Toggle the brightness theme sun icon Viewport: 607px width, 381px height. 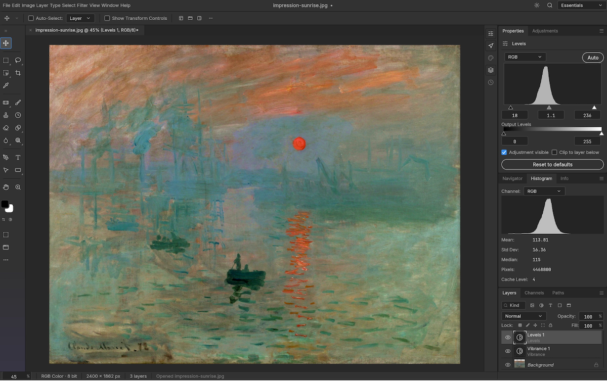537,5
